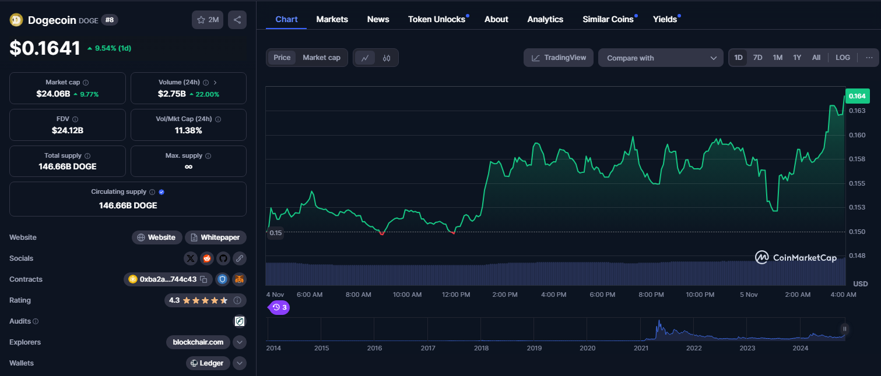Screen dimensions: 881x376
Task: Open the News tab
Action: (378, 19)
